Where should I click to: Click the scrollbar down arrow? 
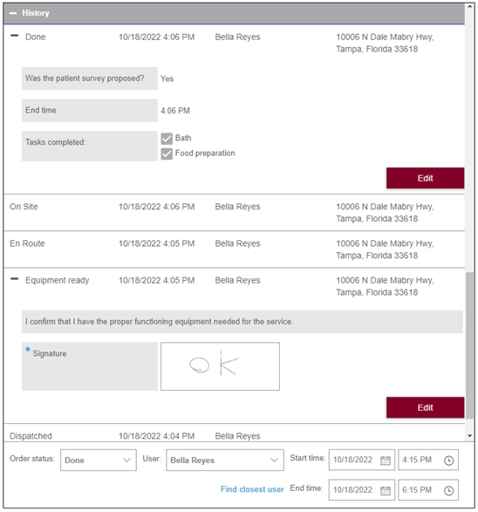[470, 436]
